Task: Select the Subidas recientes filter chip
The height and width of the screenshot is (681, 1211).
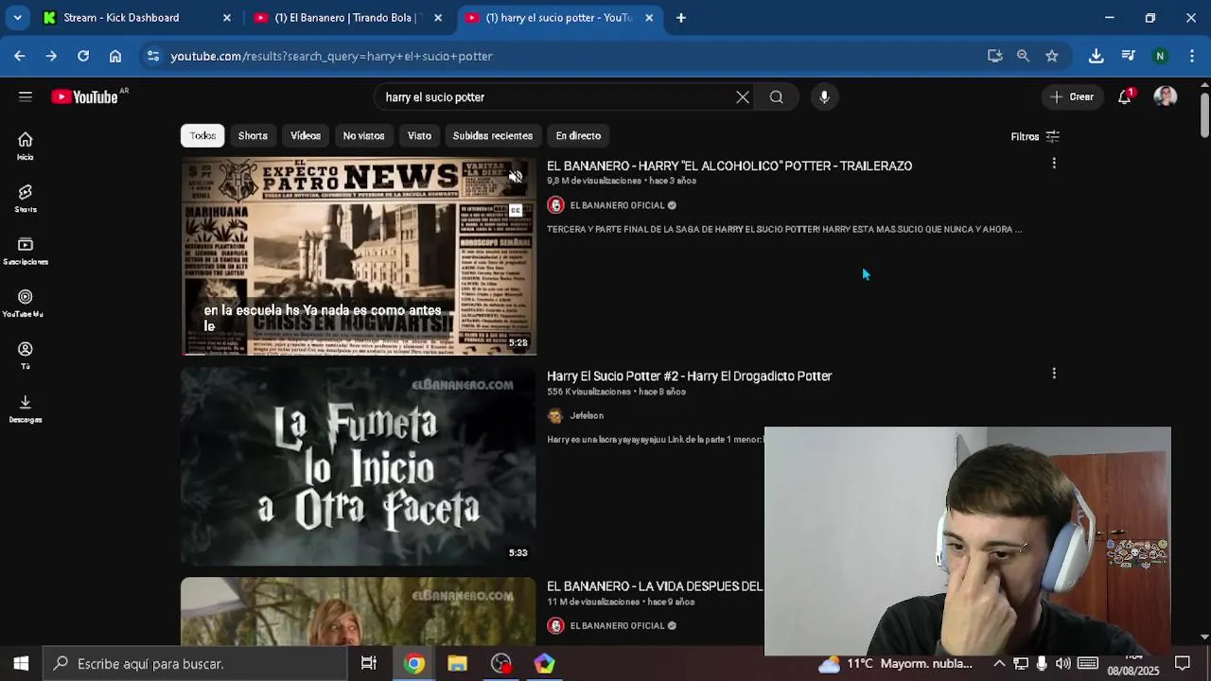Action: point(493,135)
